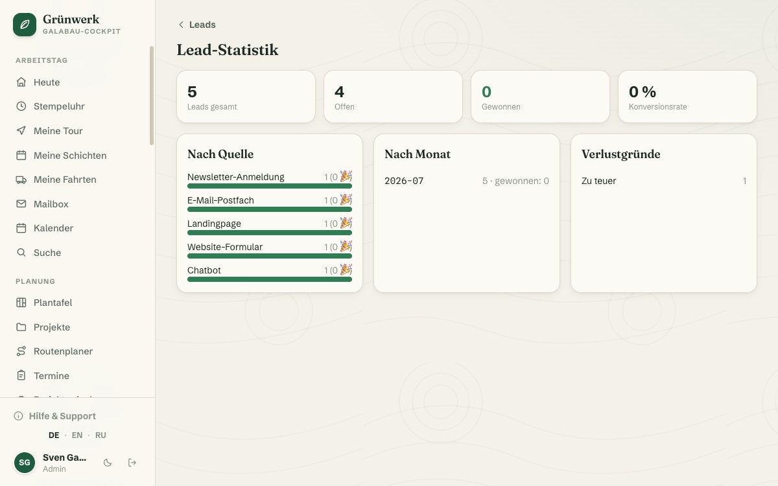Click the Termine clipboard icon
Screen dimensions: 778x486
pyautogui.click(x=21, y=376)
